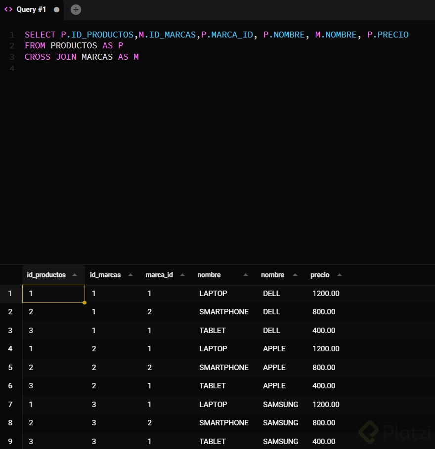Click TABLET cell in row 9

pos(213,441)
